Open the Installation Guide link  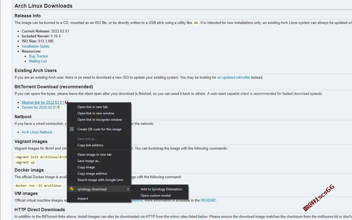35,46
